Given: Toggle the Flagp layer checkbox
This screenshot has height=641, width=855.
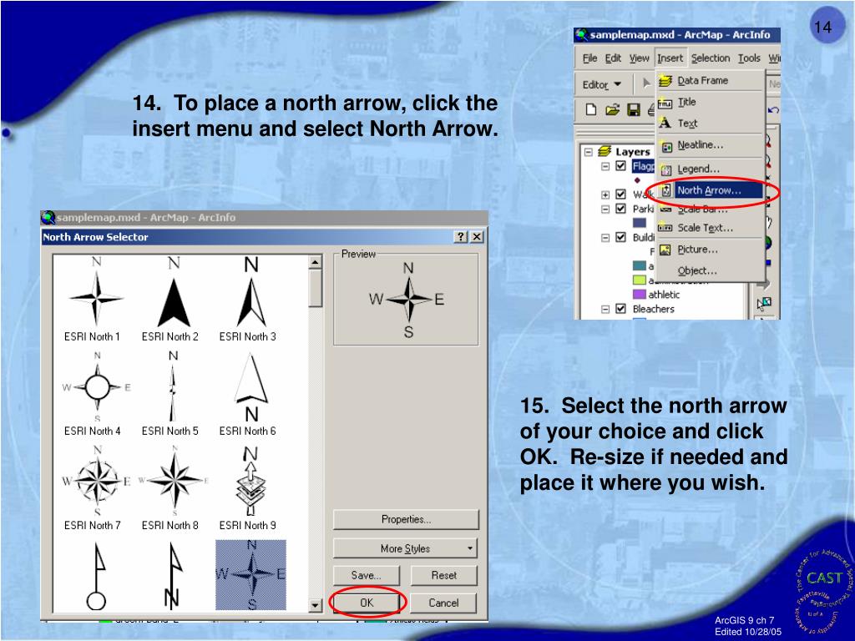Looking at the screenshot, I should [x=620, y=166].
